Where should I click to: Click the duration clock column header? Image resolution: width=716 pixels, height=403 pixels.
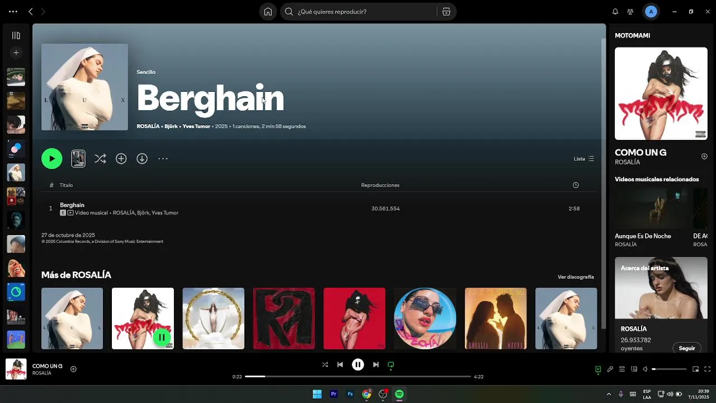(576, 185)
